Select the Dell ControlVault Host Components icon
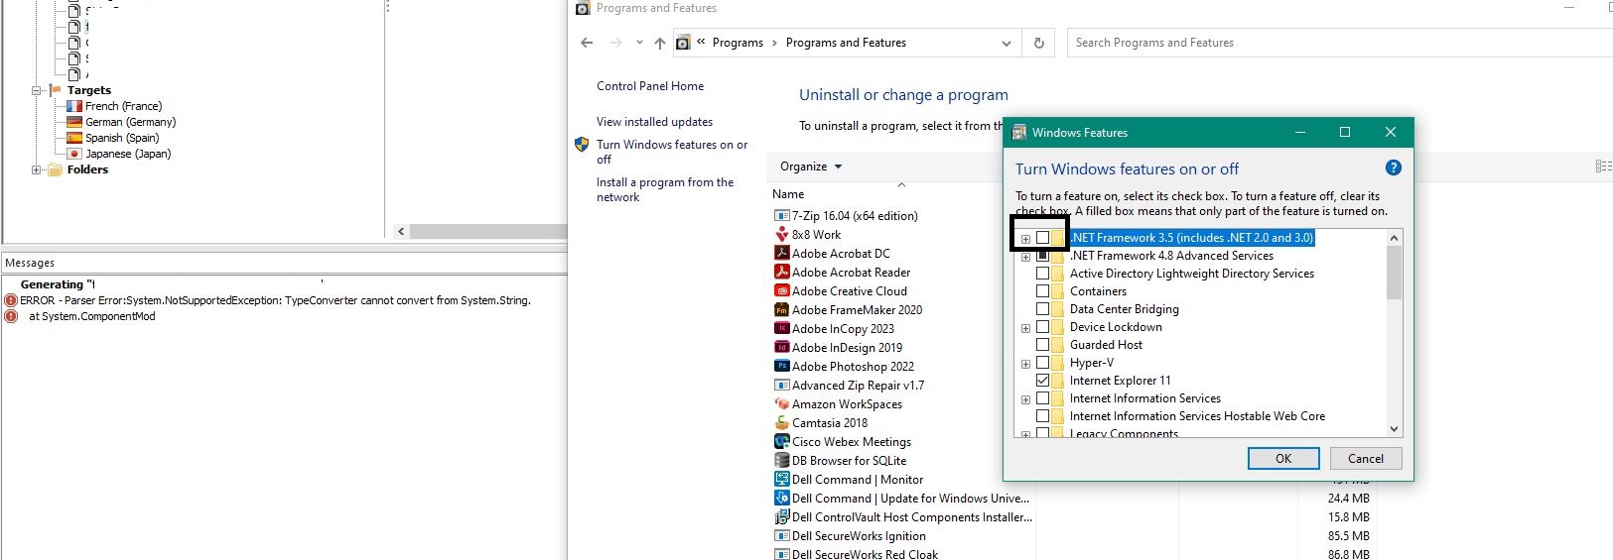Screen dimensions: 1613x560 coord(782,516)
